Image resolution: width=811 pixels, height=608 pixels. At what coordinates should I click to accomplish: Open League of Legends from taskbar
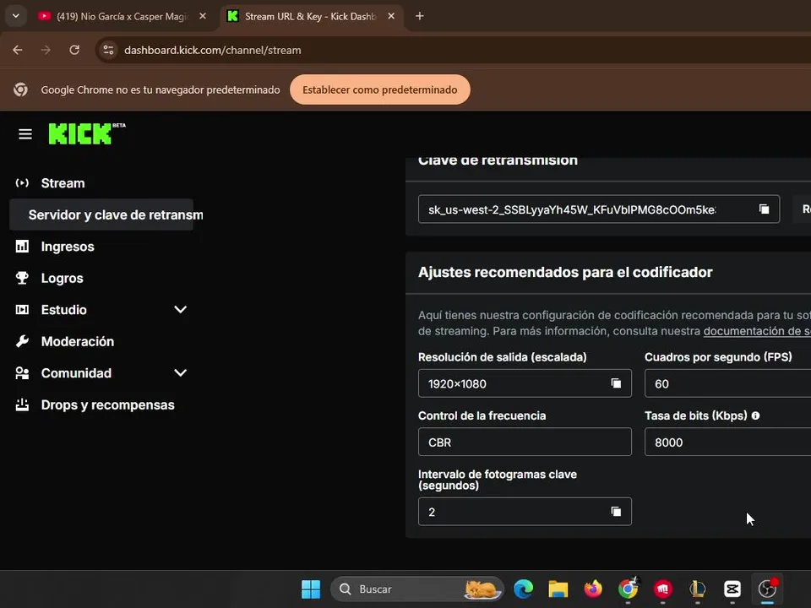pyautogui.click(x=697, y=589)
